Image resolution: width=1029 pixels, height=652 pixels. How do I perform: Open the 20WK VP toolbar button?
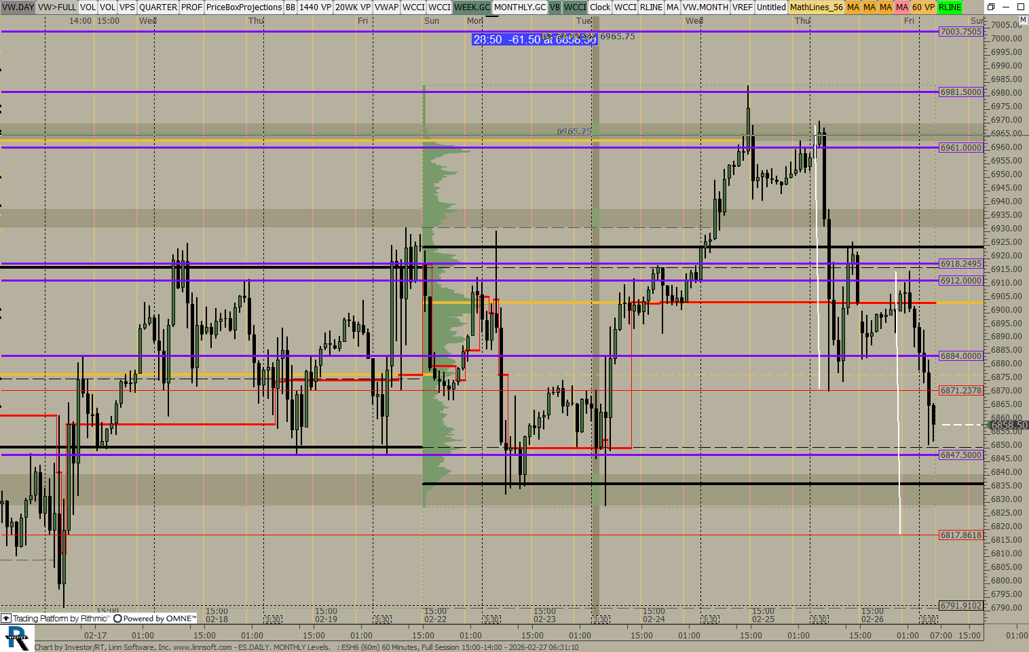pos(353,7)
